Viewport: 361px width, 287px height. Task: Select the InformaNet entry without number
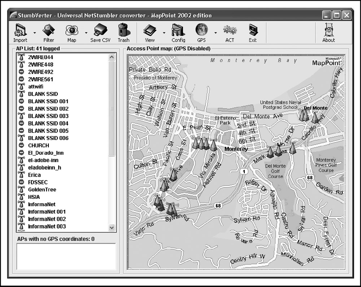point(42,204)
